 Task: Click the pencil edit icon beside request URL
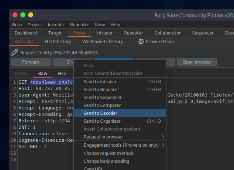(15, 52)
